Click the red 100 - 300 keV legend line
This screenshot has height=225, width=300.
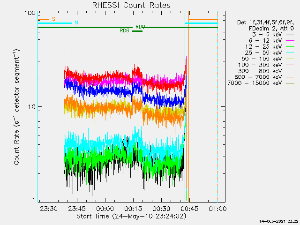(x=291, y=65)
